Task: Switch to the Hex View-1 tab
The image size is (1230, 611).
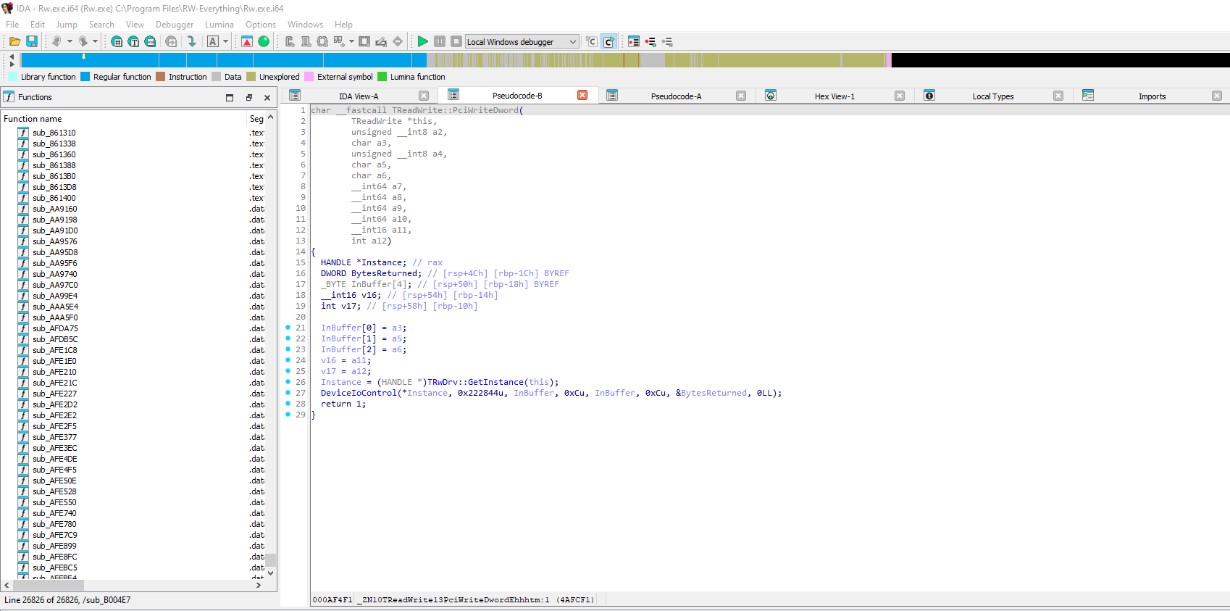Action: click(834, 96)
